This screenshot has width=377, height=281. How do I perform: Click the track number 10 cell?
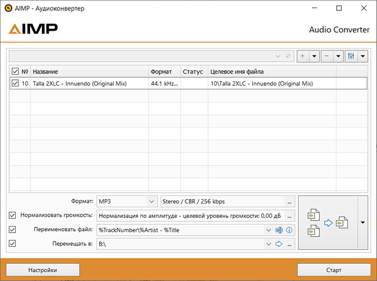(25, 83)
